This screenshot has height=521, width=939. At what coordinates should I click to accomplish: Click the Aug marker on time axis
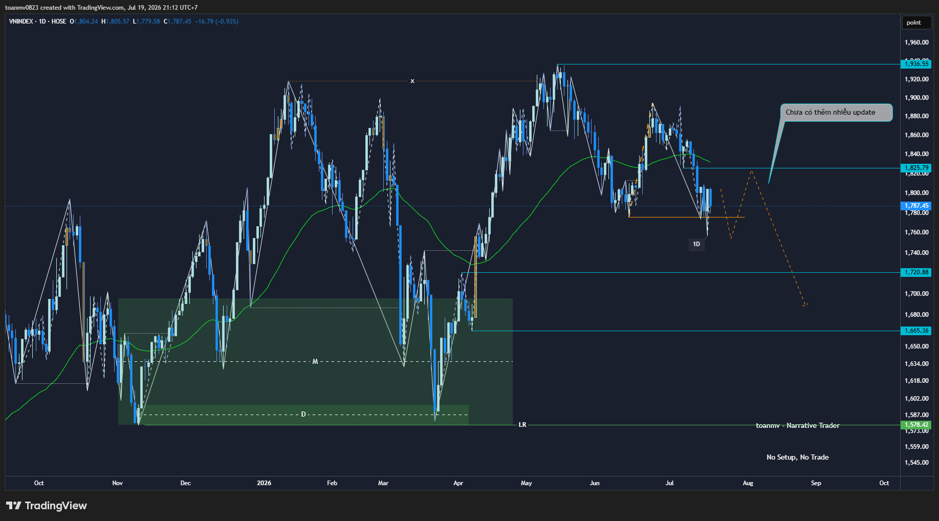[x=748, y=483]
